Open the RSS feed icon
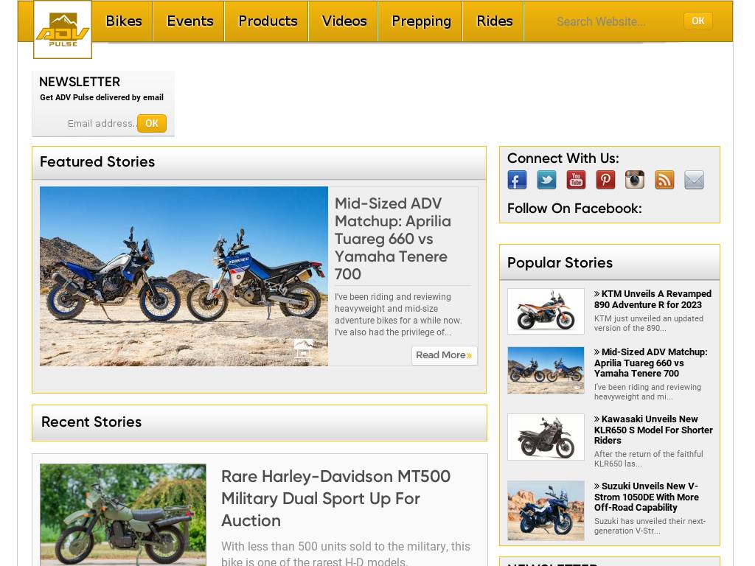The image size is (755, 566). coord(664,180)
